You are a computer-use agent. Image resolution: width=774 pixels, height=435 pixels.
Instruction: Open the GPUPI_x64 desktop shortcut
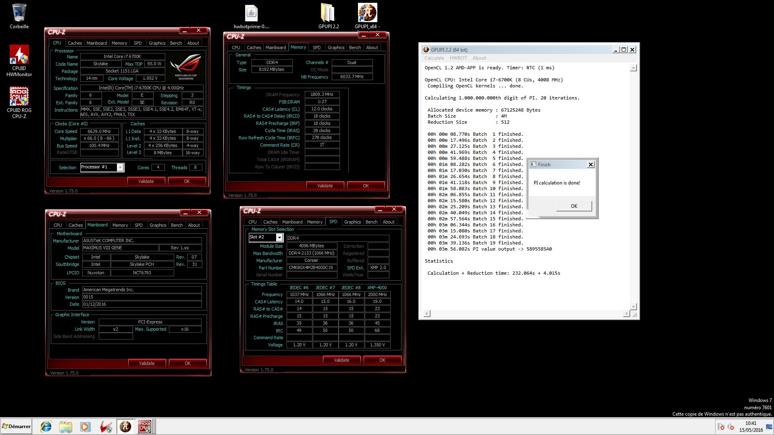(367, 16)
